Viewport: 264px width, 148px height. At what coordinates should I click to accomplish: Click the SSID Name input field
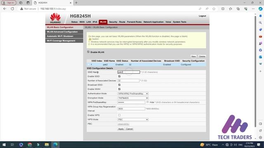coord(129,72)
